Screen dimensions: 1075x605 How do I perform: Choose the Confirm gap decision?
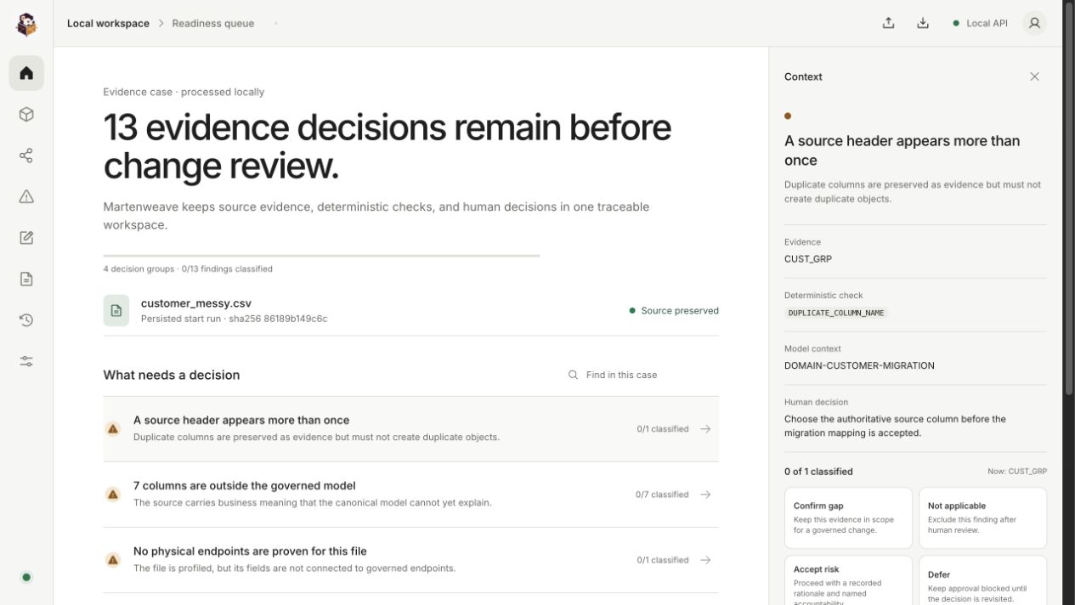(x=848, y=517)
